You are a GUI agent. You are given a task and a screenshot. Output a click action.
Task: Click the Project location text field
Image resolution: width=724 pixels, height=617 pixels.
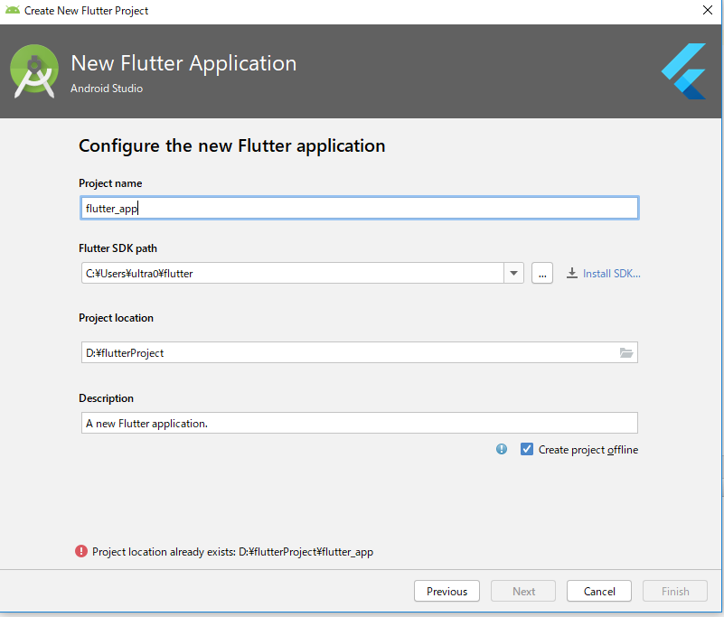pyautogui.click(x=348, y=353)
